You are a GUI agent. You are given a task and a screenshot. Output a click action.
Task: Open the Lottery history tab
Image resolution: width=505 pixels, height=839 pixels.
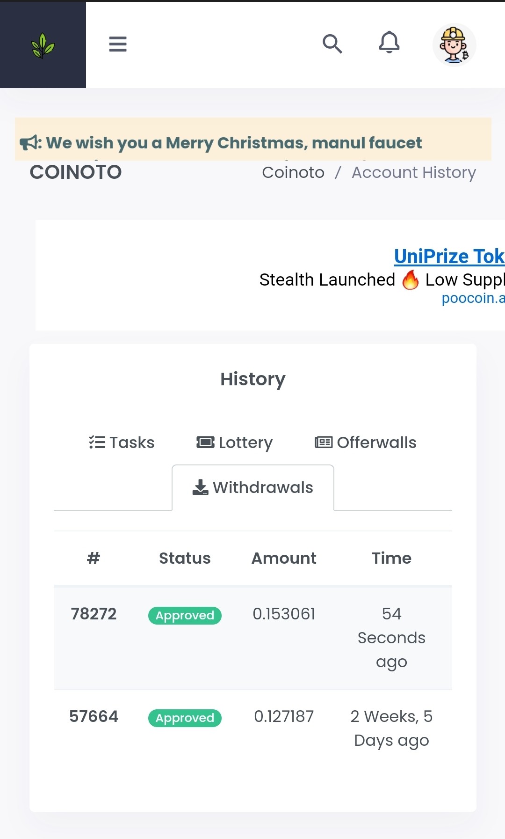tap(234, 442)
